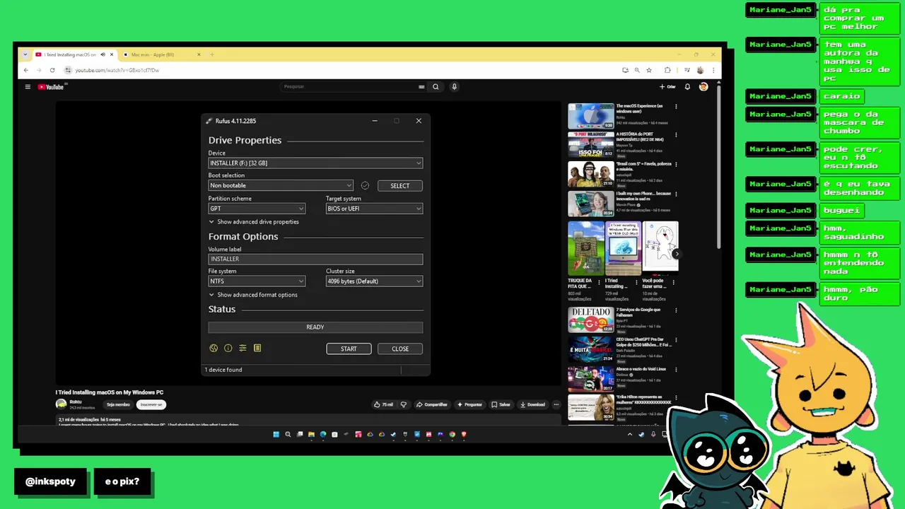Open the File system NTFS dropdown
Image resolution: width=905 pixels, height=509 pixels.
coord(257,281)
